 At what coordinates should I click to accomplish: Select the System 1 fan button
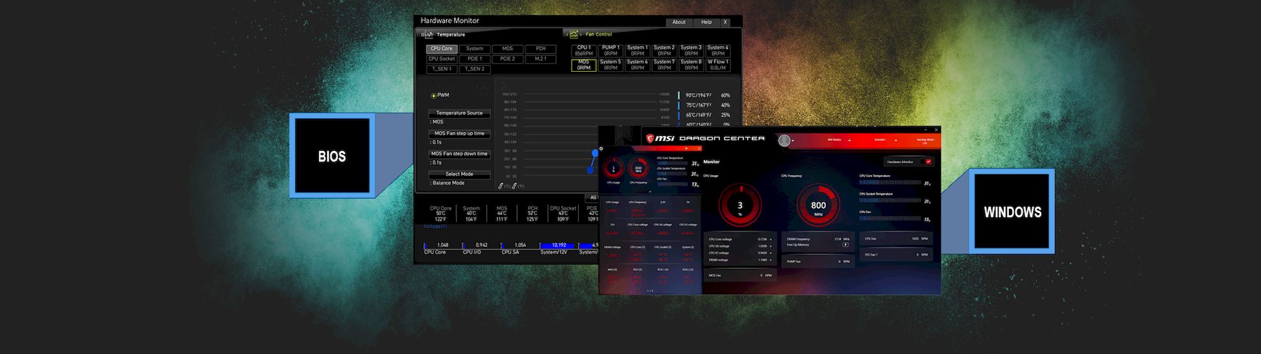coord(637,50)
